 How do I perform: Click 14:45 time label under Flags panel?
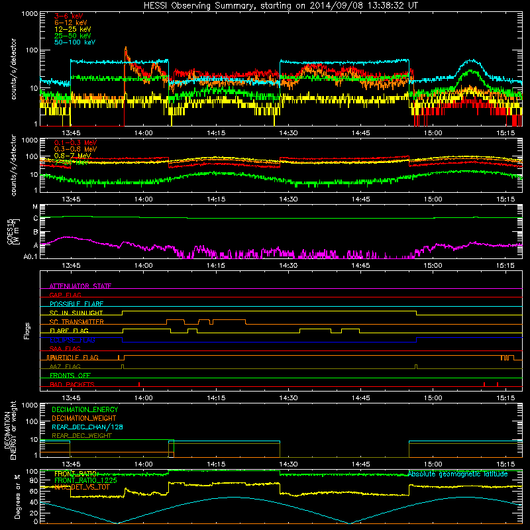(x=360, y=398)
